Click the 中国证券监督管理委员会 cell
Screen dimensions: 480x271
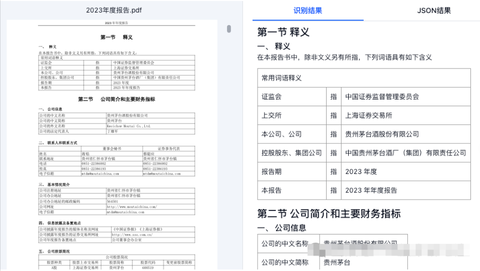coord(406,96)
